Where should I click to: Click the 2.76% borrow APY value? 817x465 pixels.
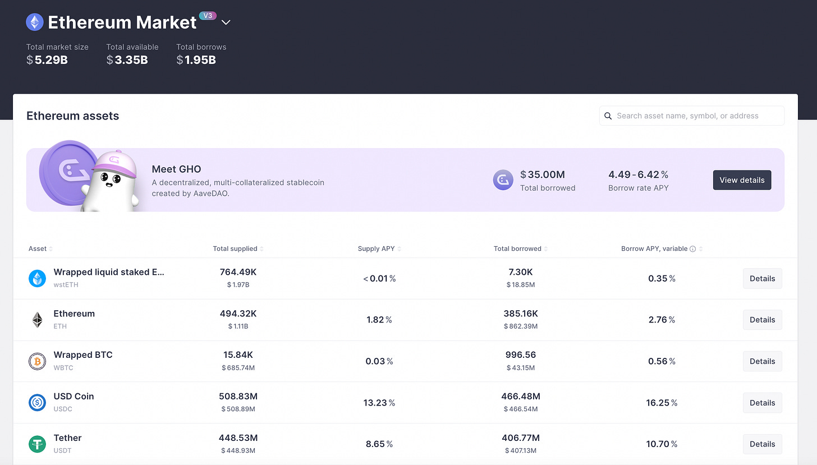coord(662,320)
